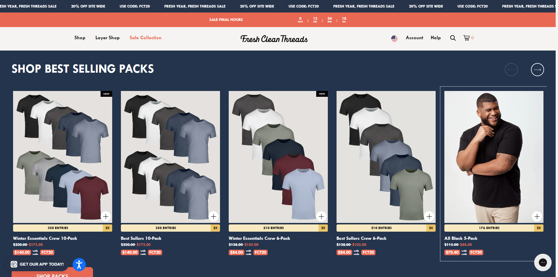This screenshot has height=277, width=558.
Task: Open the Help page
Action: click(435, 38)
